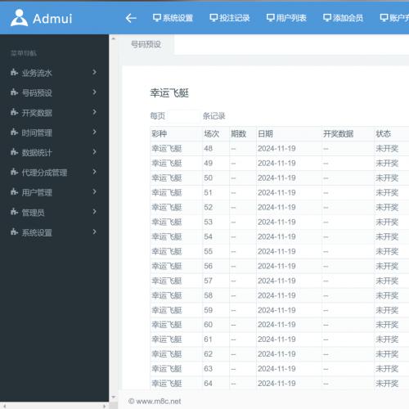Expand the 号码预设 sidebar menu chevron

point(94,92)
